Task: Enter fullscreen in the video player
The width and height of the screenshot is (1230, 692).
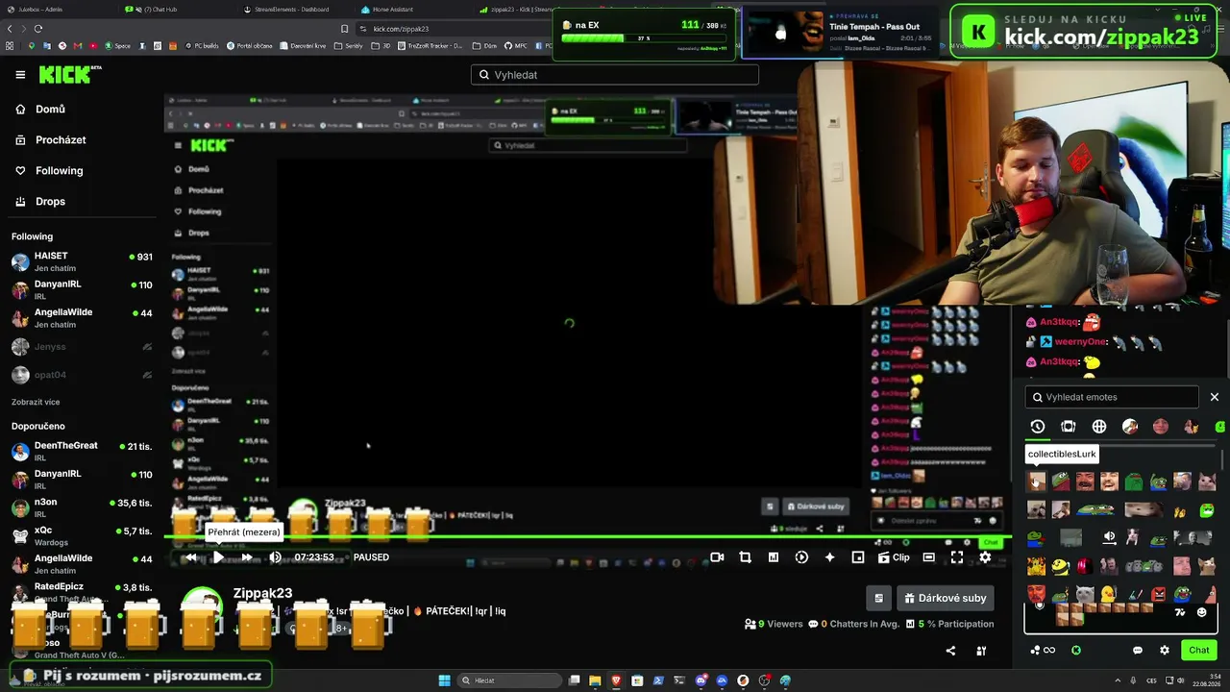Action: tap(957, 557)
